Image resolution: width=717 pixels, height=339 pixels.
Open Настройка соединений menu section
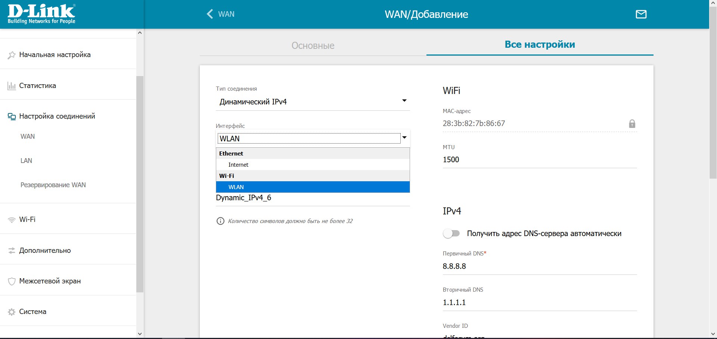click(x=68, y=116)
